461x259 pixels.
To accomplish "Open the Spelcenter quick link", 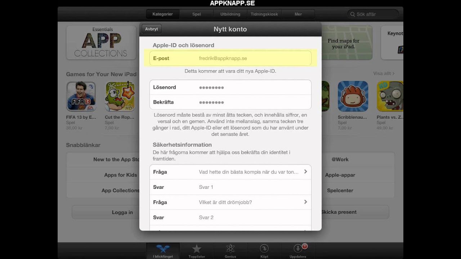I will click(x=358, y=190).
